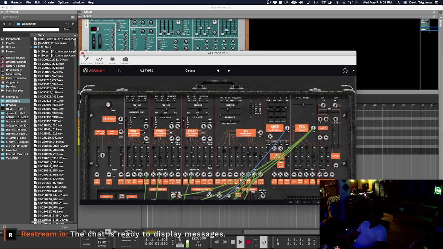Viewport: 443px width, 249px height.
Task: Click the browser back arrow
Action: pyautogui.click(x=4, y=24)
